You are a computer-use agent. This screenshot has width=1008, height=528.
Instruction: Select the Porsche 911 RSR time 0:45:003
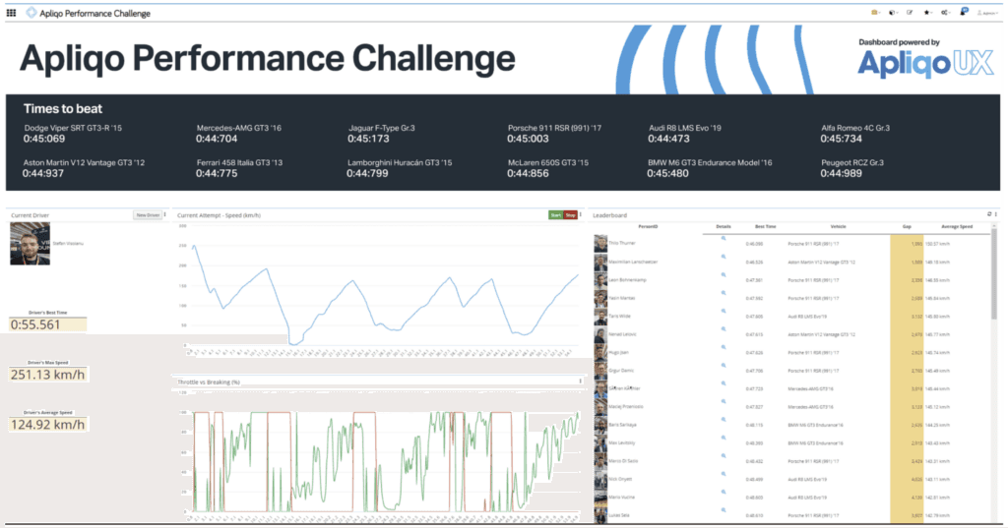528,139
